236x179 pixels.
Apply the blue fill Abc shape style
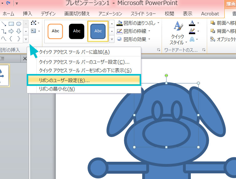click(x=98, y=31)
